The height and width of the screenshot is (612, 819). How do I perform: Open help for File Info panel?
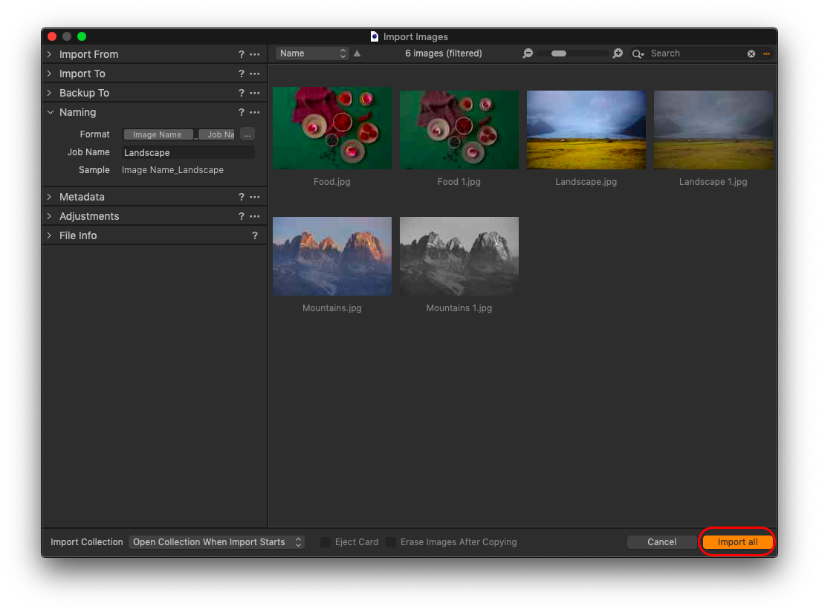pyautogui.click(x=255, y=235)
